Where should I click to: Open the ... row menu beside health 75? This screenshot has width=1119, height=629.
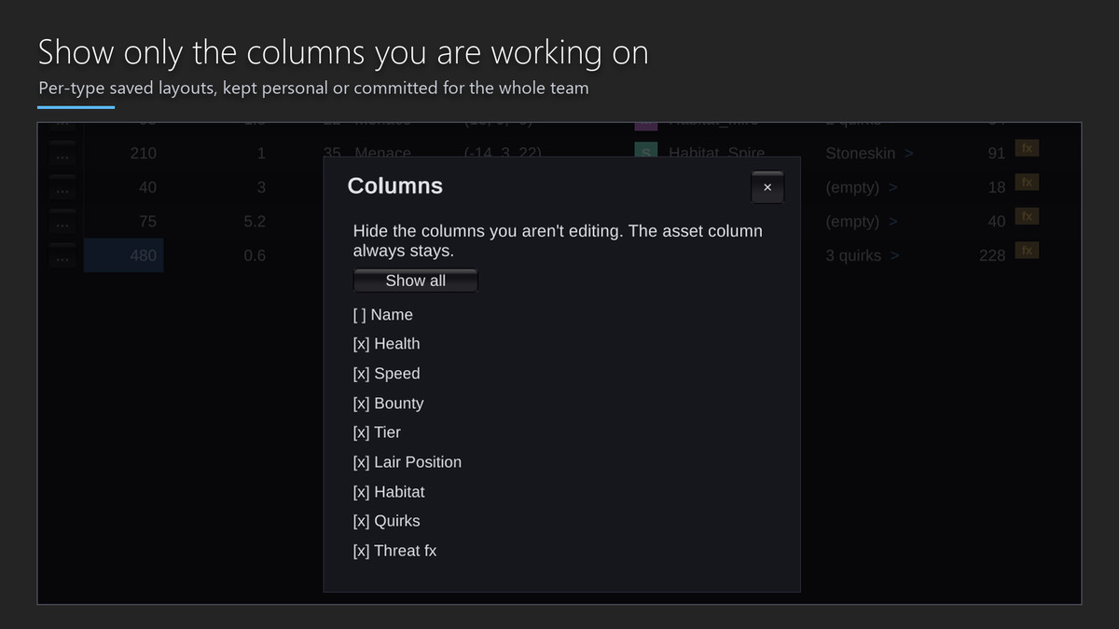tap(62, 222)
